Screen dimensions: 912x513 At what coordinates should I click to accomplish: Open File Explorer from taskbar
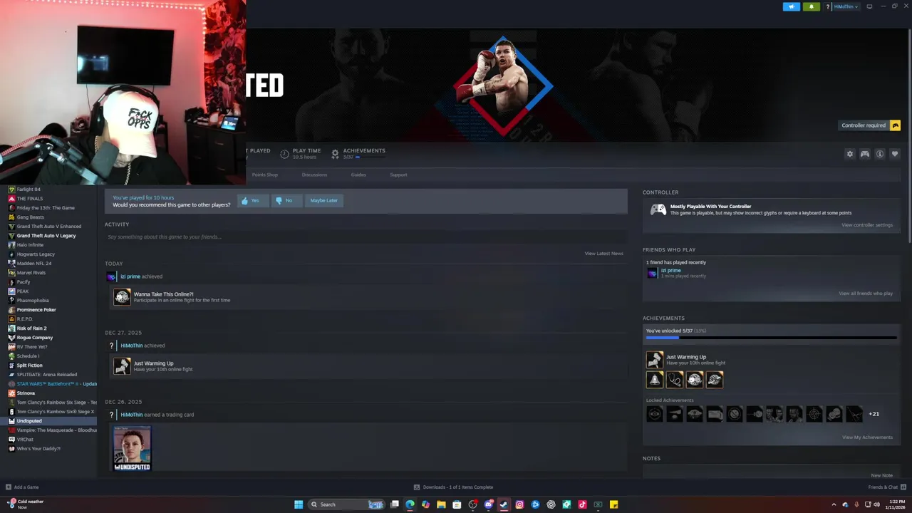pos(441,504)
